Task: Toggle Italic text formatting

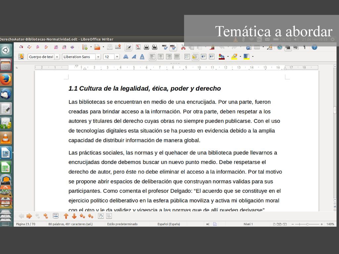Action: coord(134,57)
